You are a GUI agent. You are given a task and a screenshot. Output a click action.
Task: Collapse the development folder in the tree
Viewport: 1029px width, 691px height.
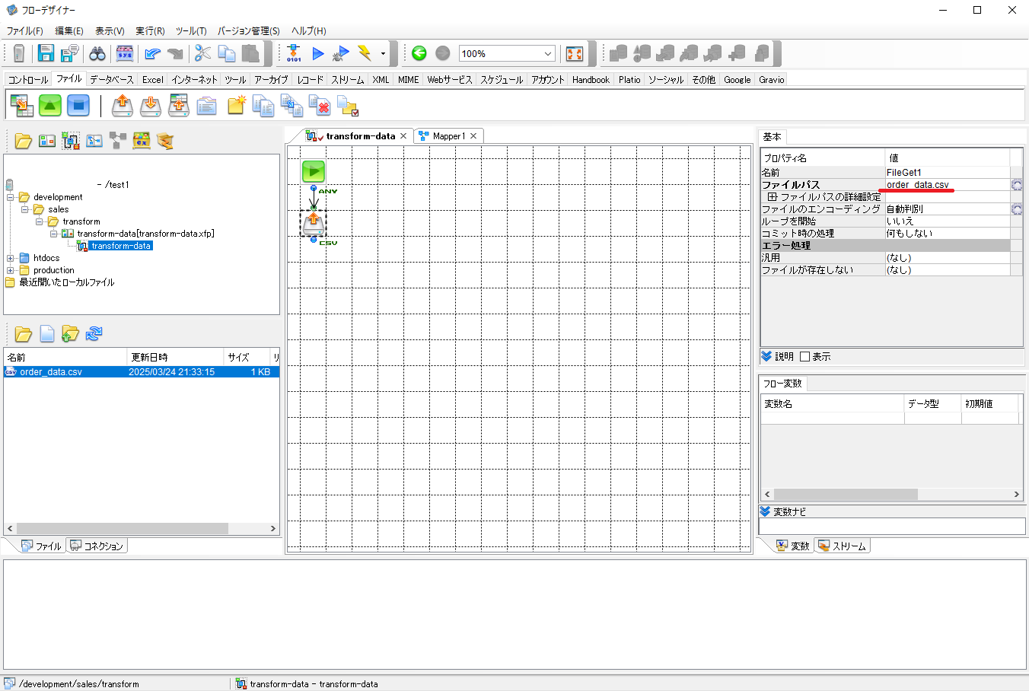tap(11, 197)
